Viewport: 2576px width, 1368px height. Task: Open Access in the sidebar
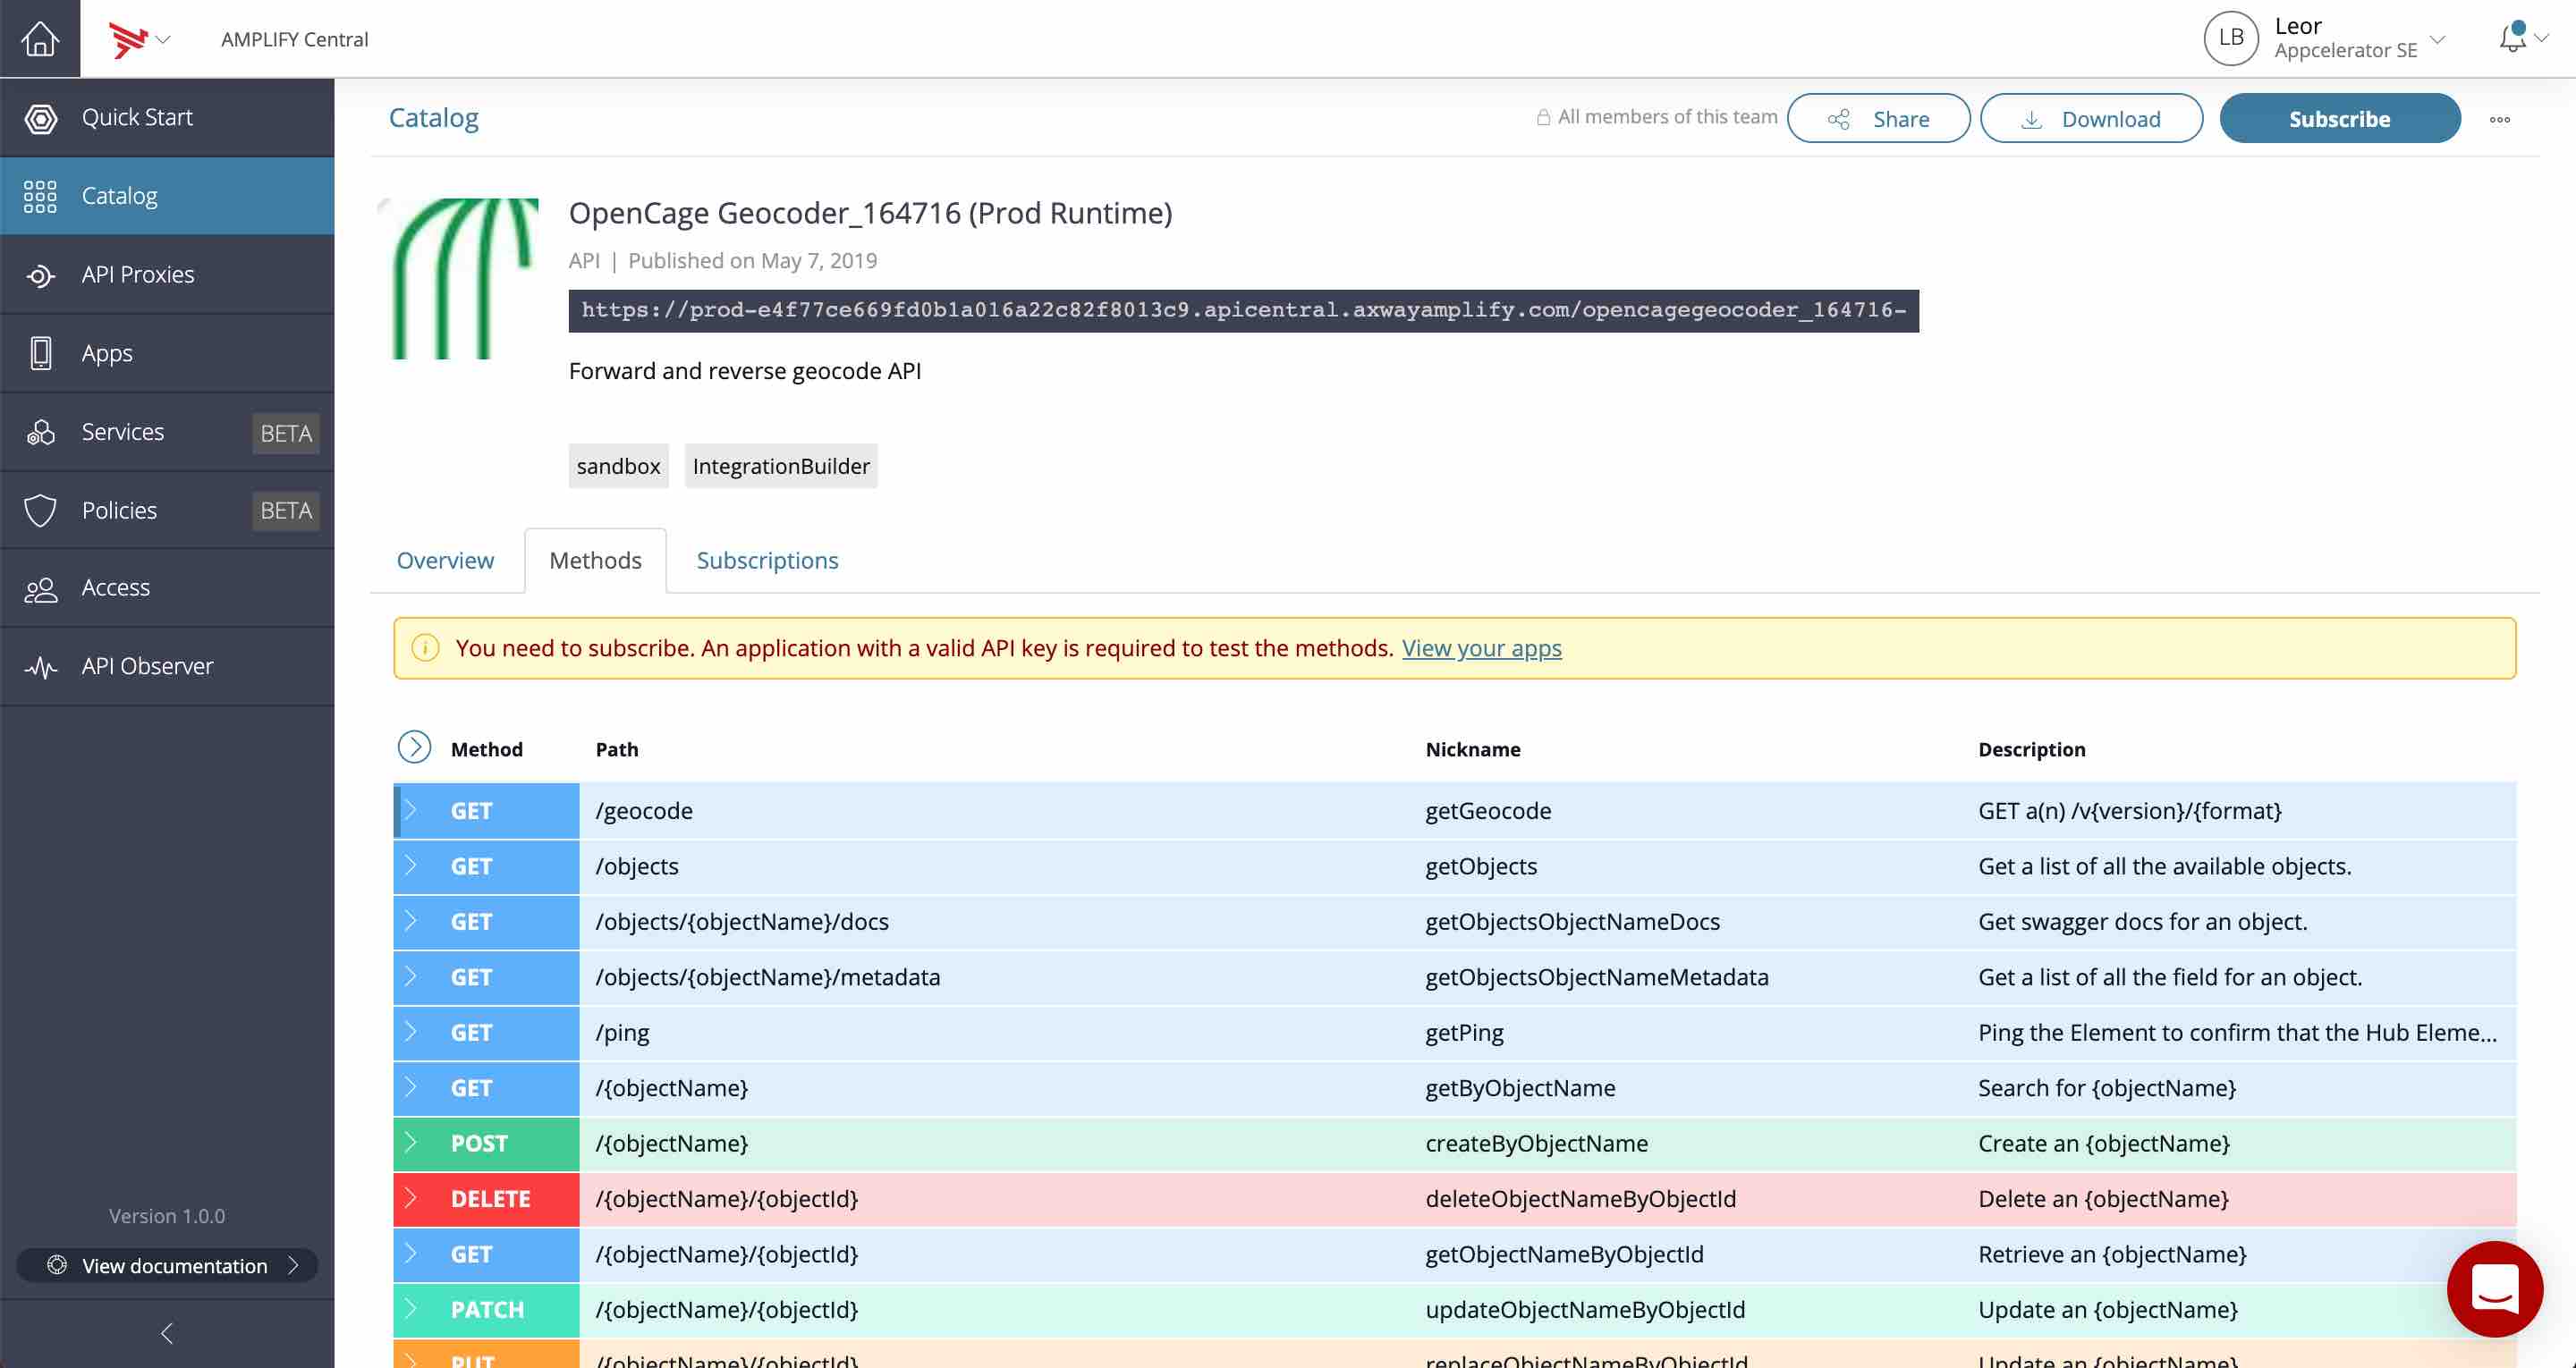(167, 588)
